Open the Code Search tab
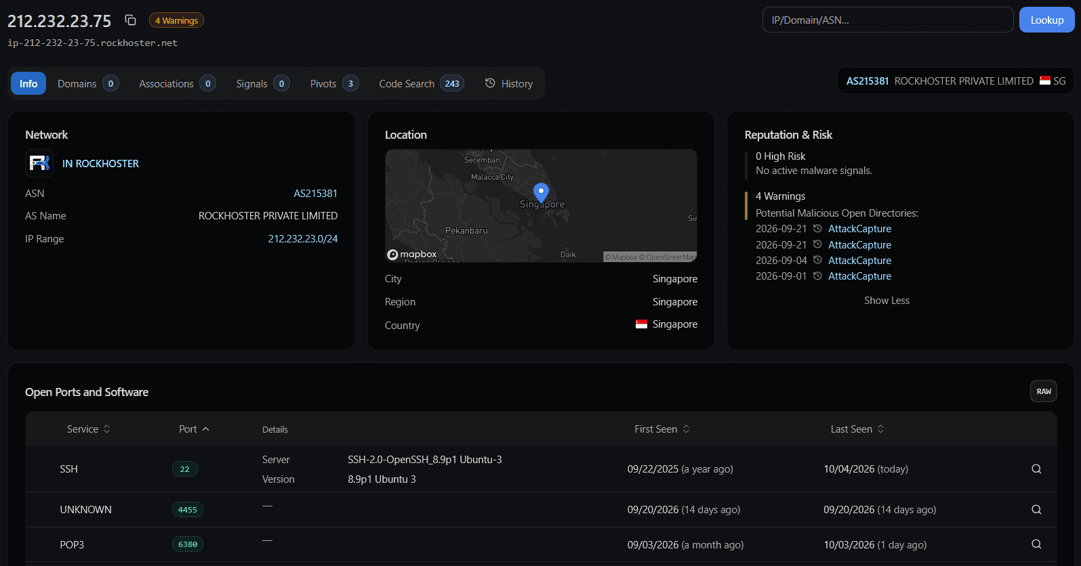1081x566 pixels. pos(421,83)
